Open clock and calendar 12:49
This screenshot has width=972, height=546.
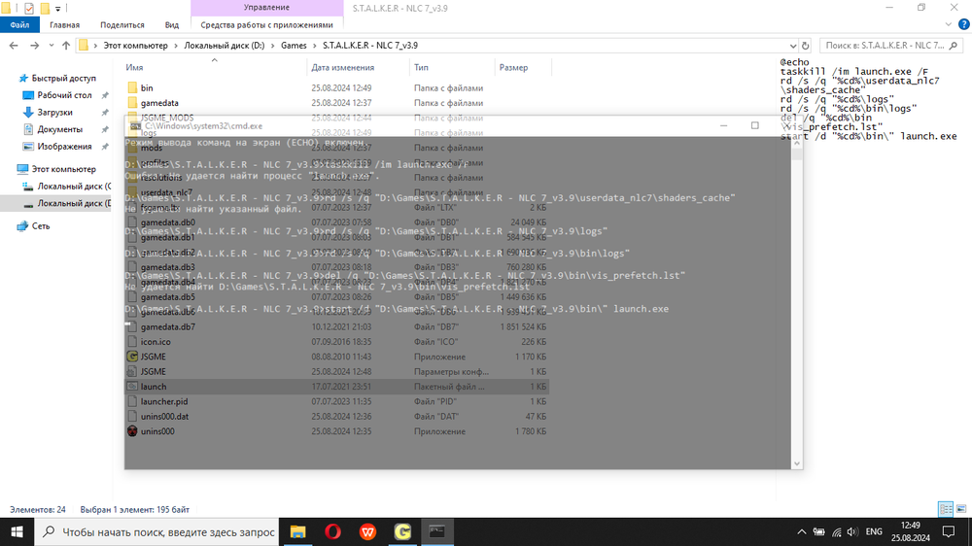(x=911, y=531)
